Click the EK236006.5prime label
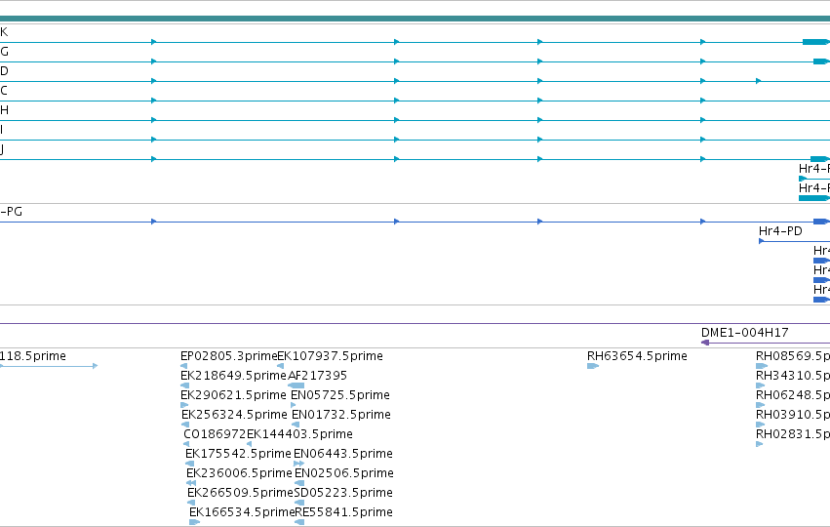This screenshot has height=527, width=830. coord(239,473)
